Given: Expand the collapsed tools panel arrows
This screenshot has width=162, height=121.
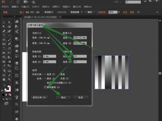Looking at the screenshot, I should pyautogui.click(x=2, y=16).
